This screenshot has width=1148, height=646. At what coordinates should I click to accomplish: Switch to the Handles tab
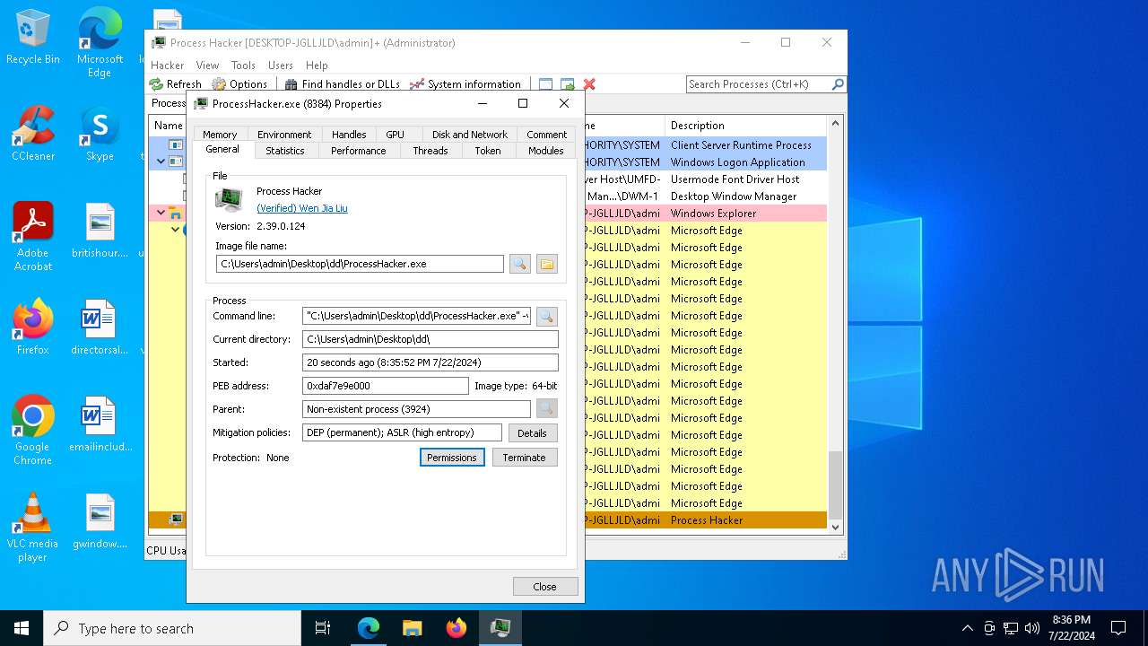349,135
